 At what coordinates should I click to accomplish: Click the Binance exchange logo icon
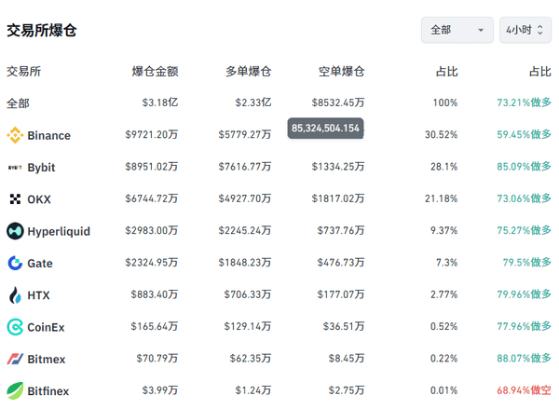15,135
